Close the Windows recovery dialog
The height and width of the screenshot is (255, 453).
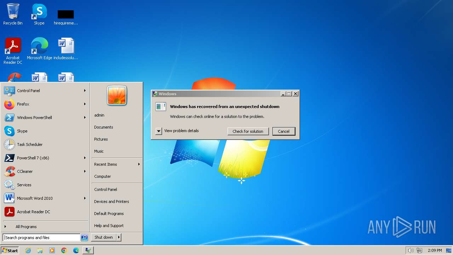tap(296, 94)
